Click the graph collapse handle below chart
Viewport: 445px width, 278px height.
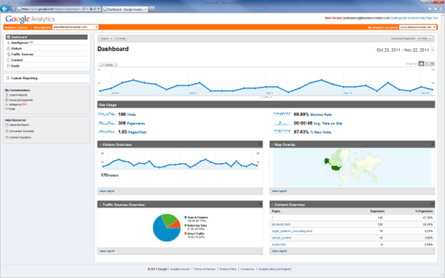click(x=266, y=97)
